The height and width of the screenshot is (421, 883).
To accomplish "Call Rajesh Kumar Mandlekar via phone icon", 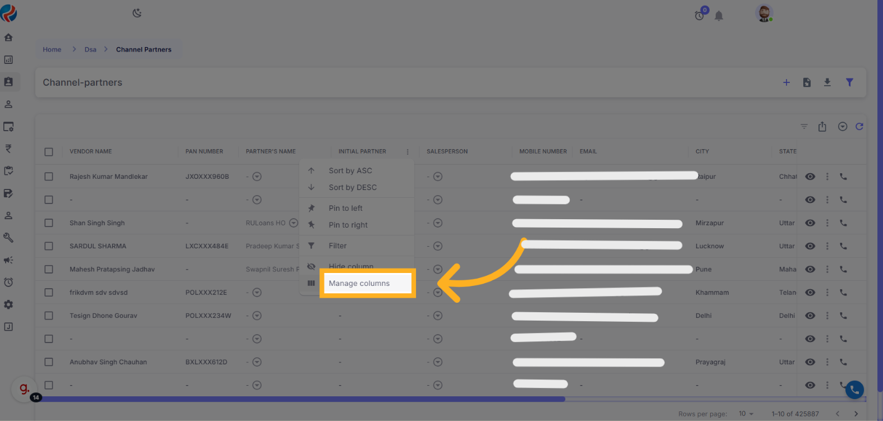I will (x=843, y=177).
